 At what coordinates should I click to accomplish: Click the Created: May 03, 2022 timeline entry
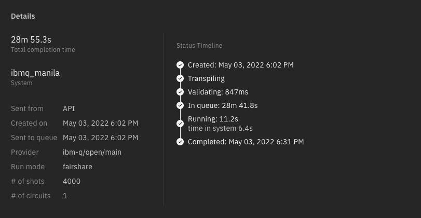[240, 65]
